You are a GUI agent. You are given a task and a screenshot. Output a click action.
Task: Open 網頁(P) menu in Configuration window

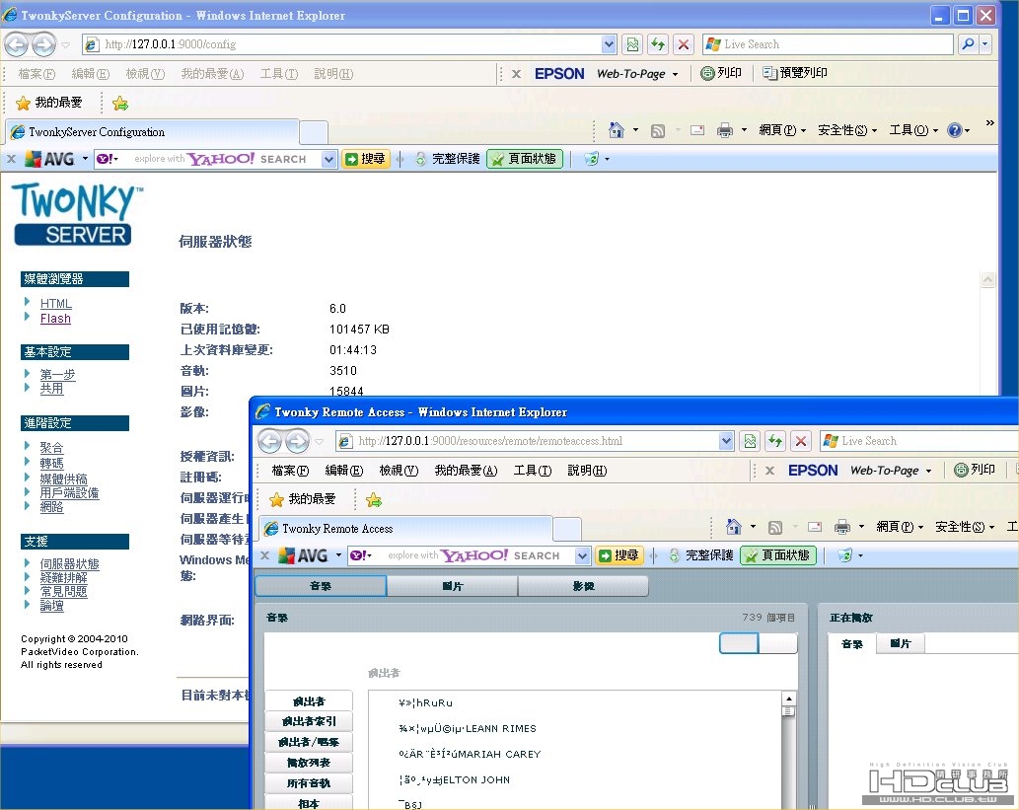tap(782, 130)
